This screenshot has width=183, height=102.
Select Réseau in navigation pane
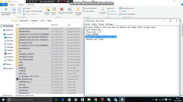[x=7, y=64]
